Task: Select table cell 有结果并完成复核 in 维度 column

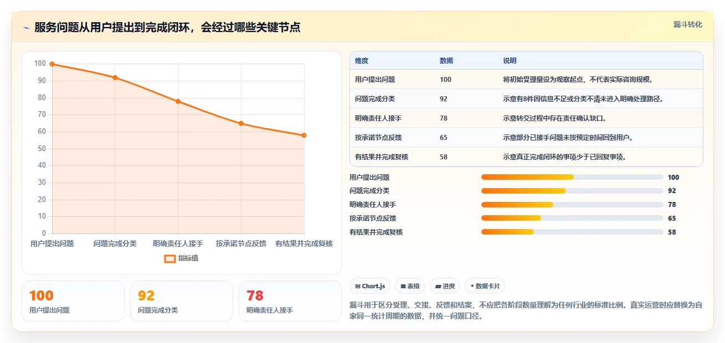Action: coord(382,157)
